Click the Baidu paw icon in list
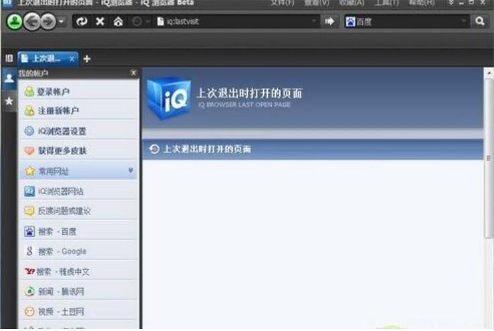494x331 pixels. [x=29, y=231]
